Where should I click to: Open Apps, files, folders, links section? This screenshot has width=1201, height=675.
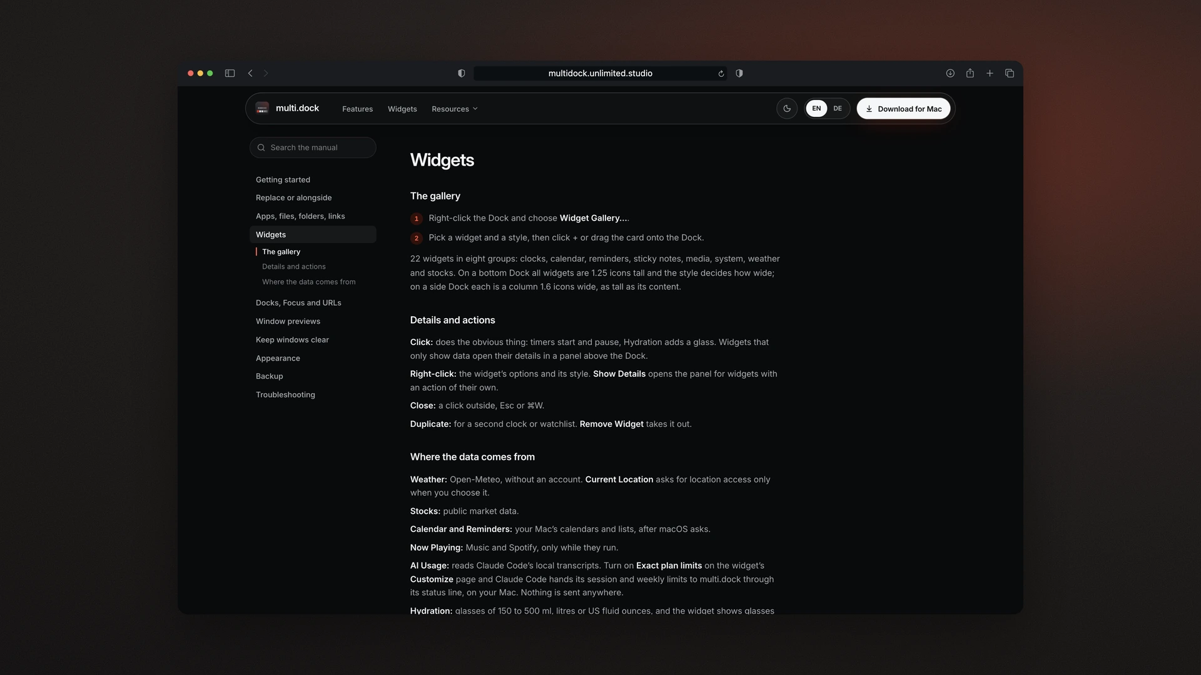pos(300,216)
